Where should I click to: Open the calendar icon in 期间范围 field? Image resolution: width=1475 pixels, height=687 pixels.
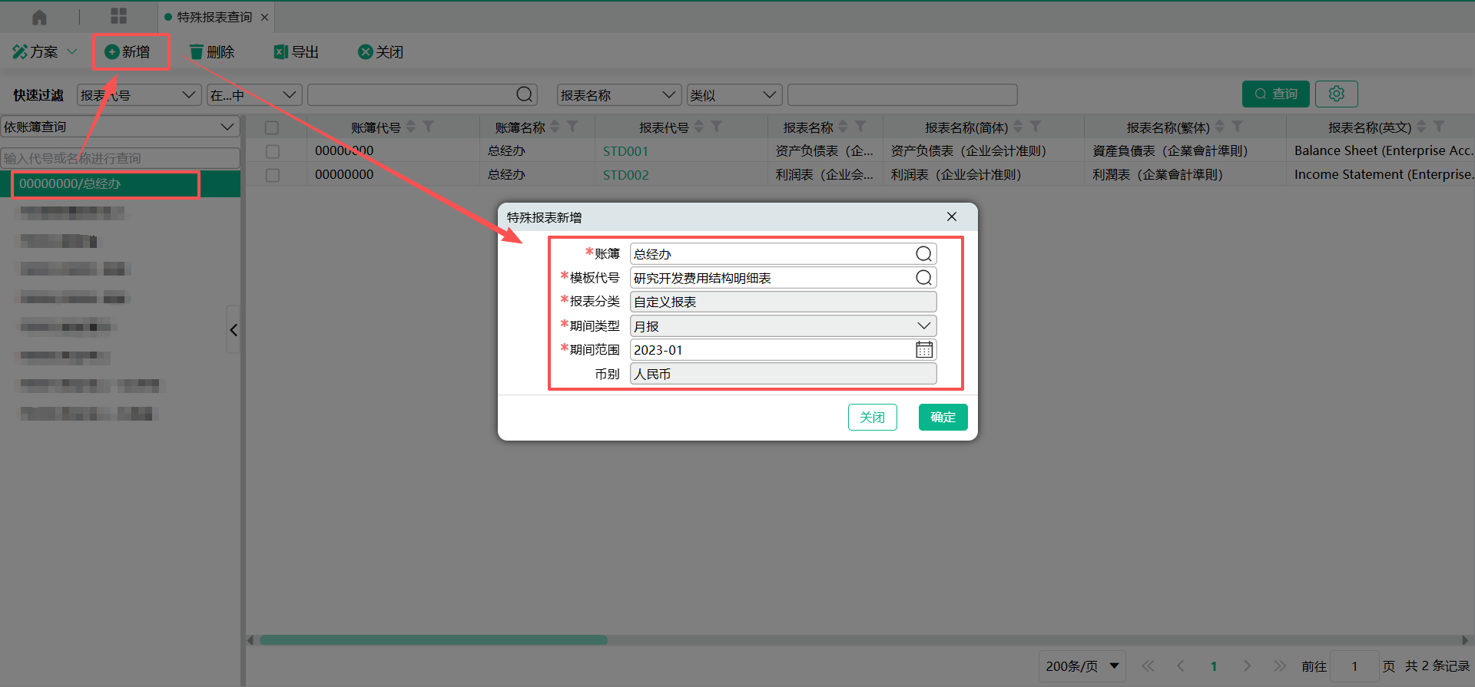(x=923, y=350)
